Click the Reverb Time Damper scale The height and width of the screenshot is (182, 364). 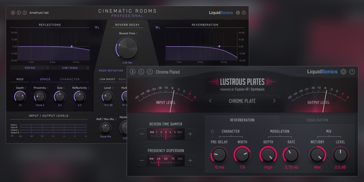(x=166, y=134)
